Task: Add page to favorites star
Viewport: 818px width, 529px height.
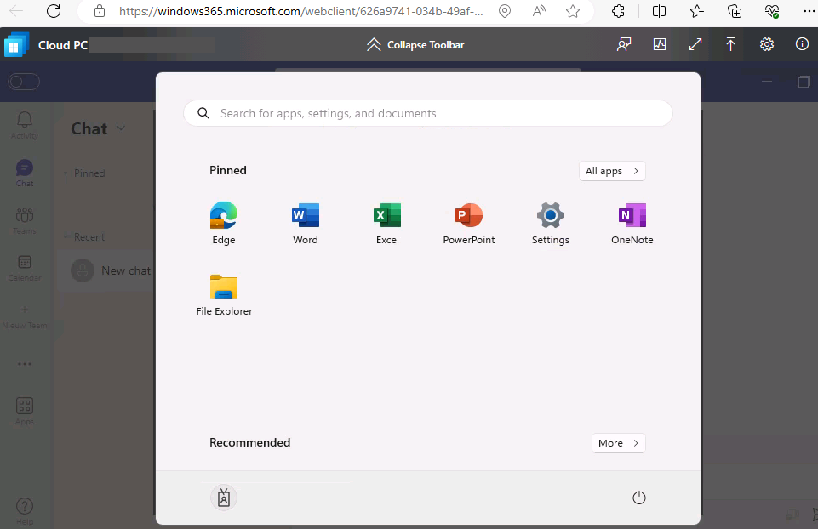Action: (x=572, y=11)
